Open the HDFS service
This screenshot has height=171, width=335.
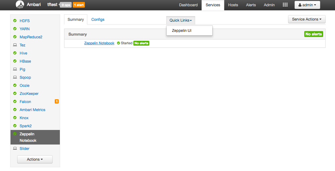pos(24,21)
